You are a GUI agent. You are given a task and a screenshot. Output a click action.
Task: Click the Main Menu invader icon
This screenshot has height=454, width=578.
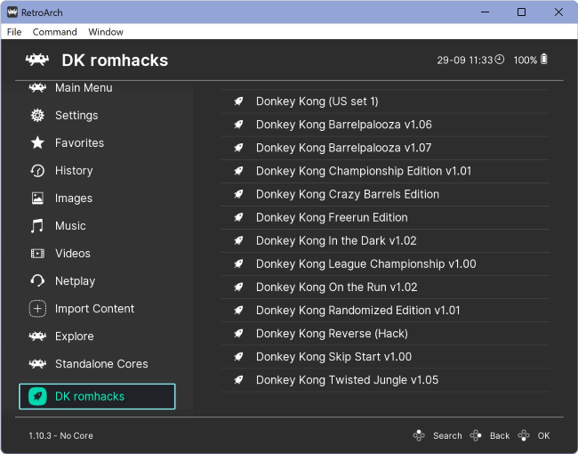coord(37,88)
